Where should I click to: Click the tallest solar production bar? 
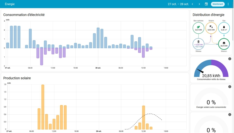[43, 107]
